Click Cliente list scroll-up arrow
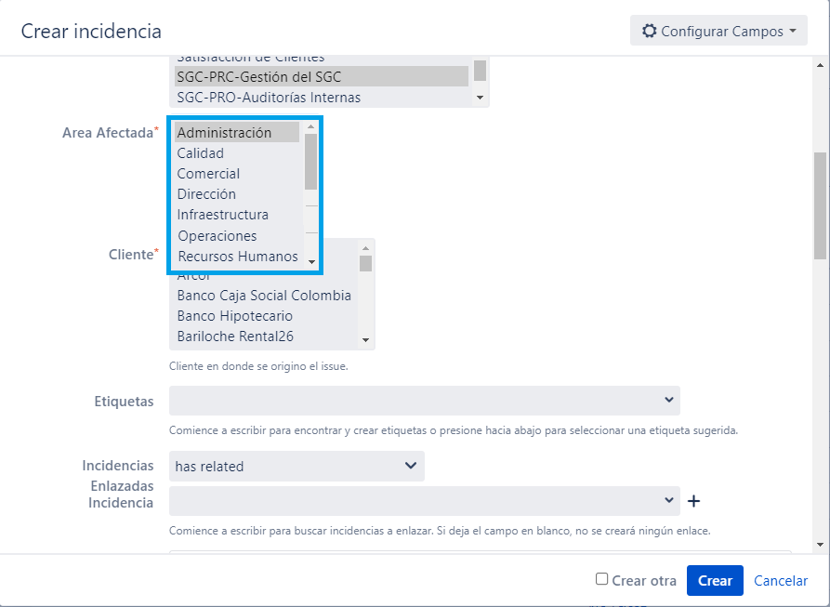Screen dimensions: 830x607 (x=366, y=248)
